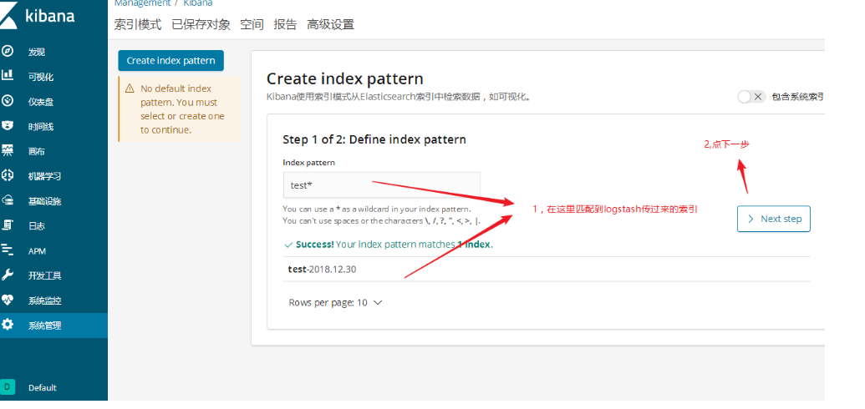Select the 日志 sidebar label

[37, 226]
